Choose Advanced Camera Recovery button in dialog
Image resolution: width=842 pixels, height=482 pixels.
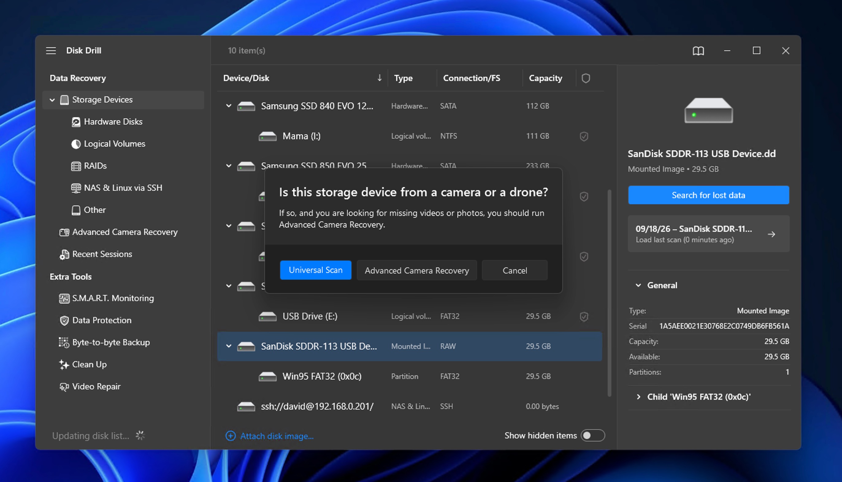pos(417,270)
